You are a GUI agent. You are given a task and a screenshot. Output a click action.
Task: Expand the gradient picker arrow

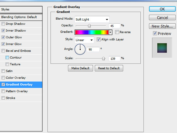tap(111, 32)
